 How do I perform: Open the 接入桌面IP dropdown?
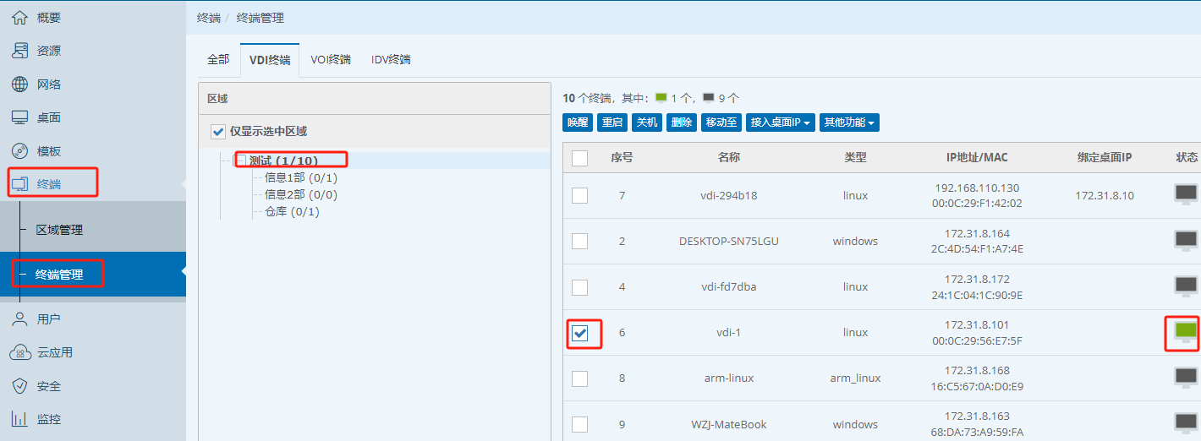pyautogui.click(x=781, y=122)
